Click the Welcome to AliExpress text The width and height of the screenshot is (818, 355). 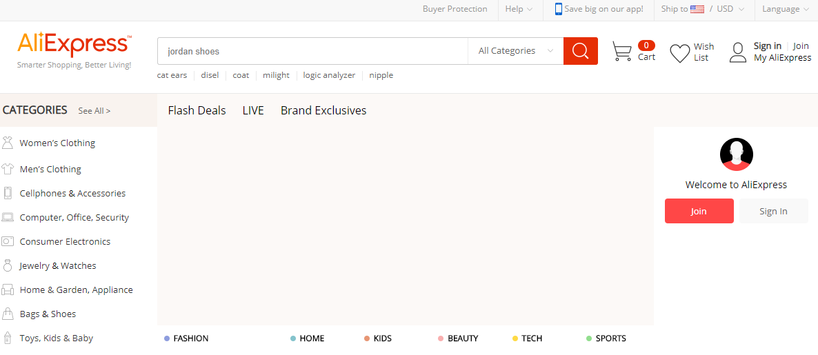pyautogui.click(x=736, y=185)
